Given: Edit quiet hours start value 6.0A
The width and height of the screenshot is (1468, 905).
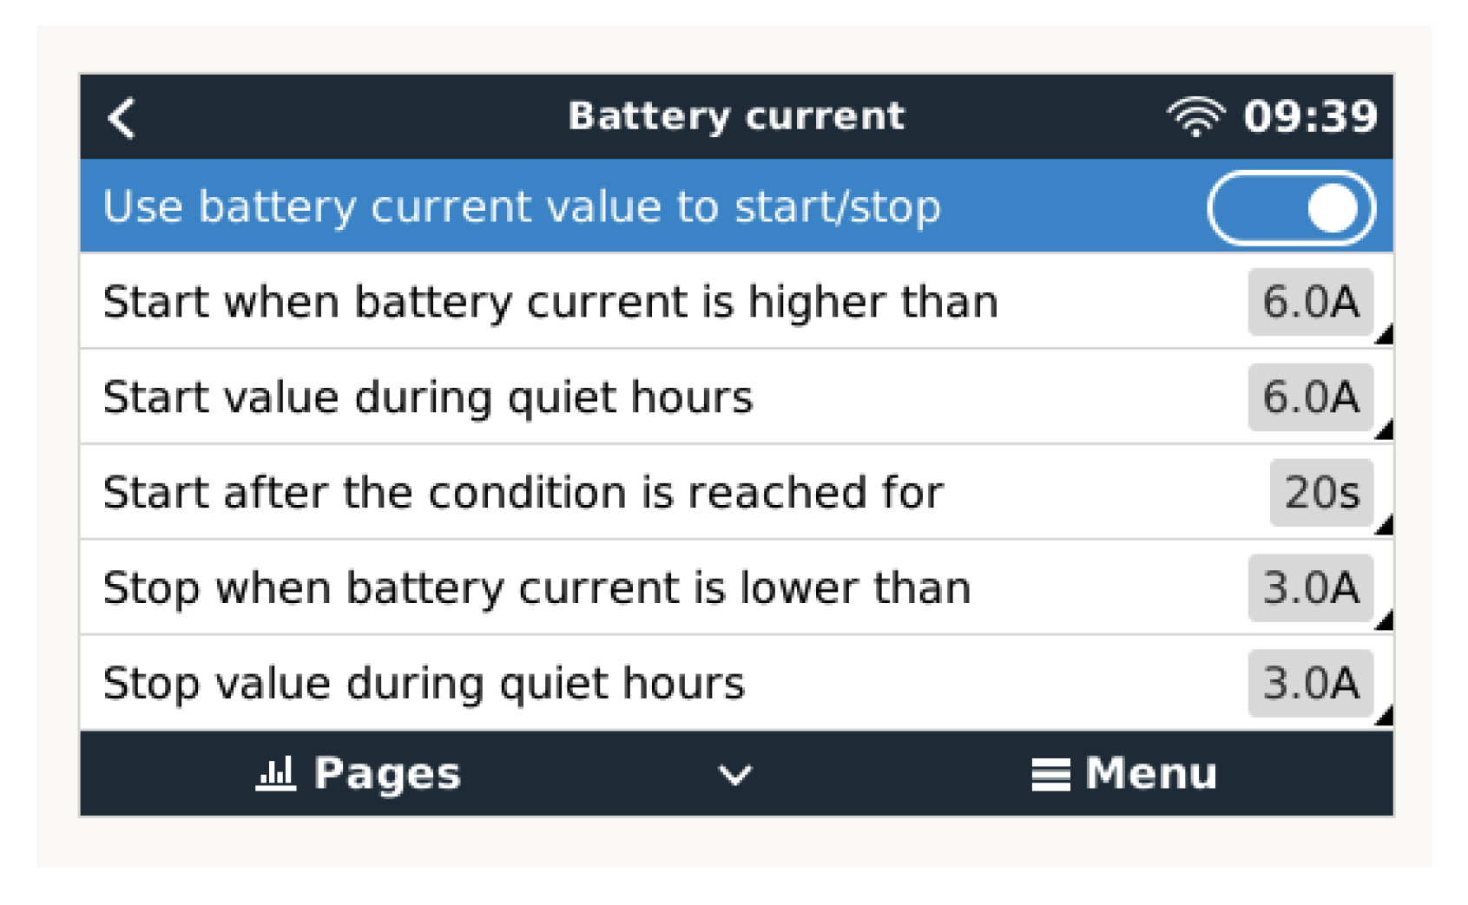Looking at the screenshot, I should (x=1309, y=397).
